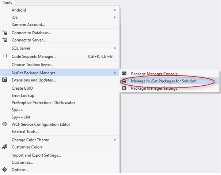Open Import and Export Settings entry
Viewport: 221px width, 175px height.
(x=60, y=155)
